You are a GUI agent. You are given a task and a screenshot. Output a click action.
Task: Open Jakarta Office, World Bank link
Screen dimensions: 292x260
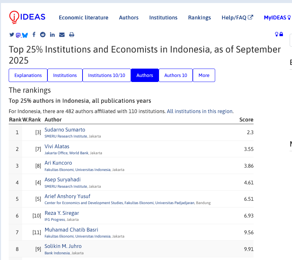(x=66, y=153)
